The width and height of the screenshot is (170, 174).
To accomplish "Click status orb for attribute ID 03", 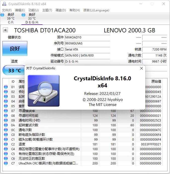I will (x=6, y=96).
